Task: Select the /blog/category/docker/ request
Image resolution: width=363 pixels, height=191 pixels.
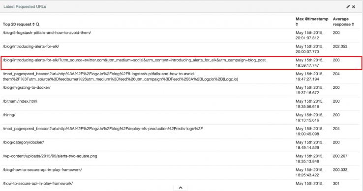Action: (24, 142)
